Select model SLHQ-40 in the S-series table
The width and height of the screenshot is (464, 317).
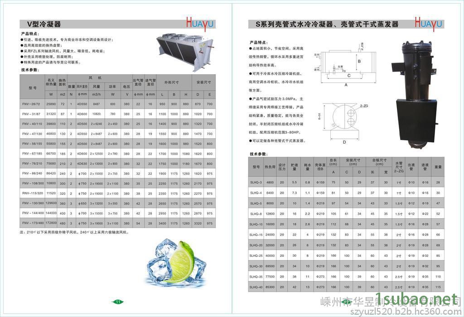[256, 287]
